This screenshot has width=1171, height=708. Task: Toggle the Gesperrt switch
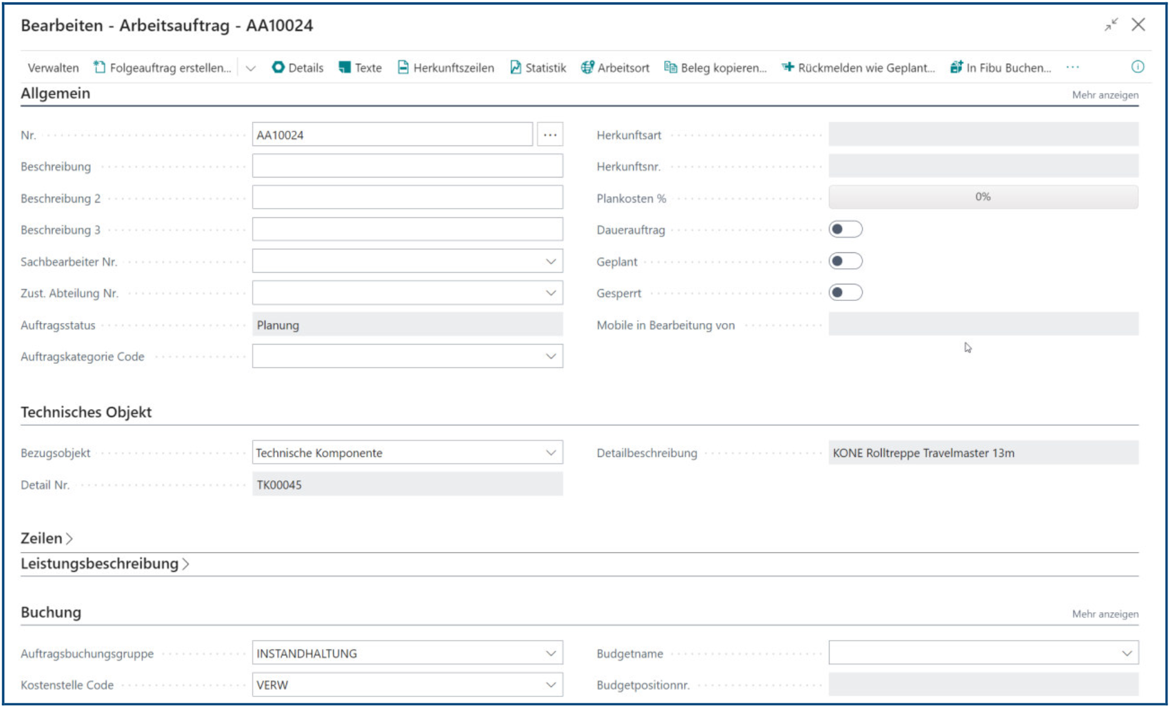coord(845,293)
